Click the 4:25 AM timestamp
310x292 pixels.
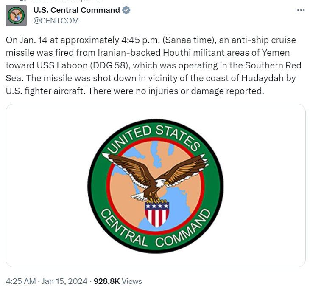[x=20, y=281]
